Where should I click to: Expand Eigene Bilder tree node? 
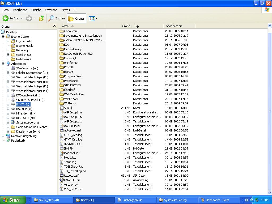click(8, 41)
